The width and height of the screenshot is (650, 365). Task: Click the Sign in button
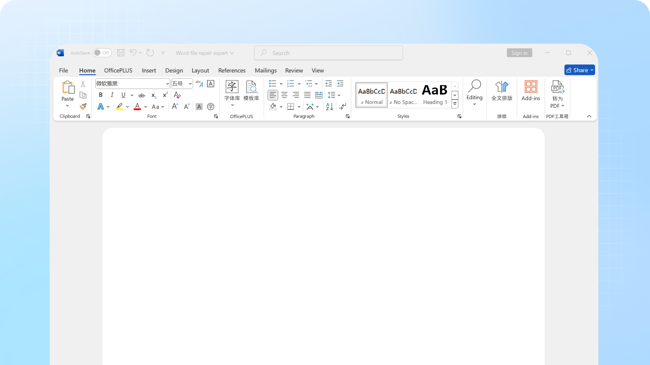click(519, 53)
